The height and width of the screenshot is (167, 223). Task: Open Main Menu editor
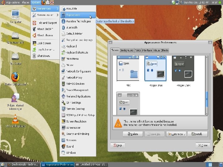[78, 59]
